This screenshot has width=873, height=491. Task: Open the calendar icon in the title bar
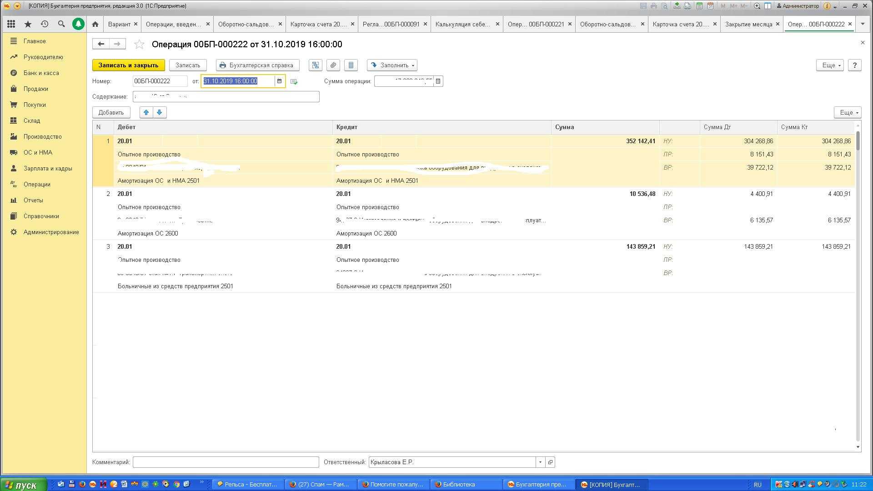pos(710,6)
